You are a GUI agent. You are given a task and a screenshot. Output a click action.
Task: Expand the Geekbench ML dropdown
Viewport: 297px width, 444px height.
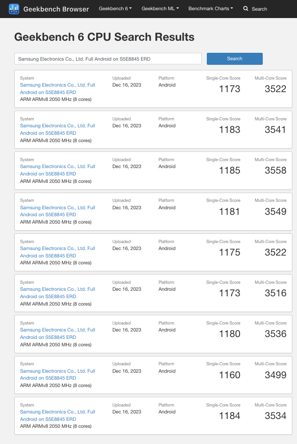click(x=160, y=9)
